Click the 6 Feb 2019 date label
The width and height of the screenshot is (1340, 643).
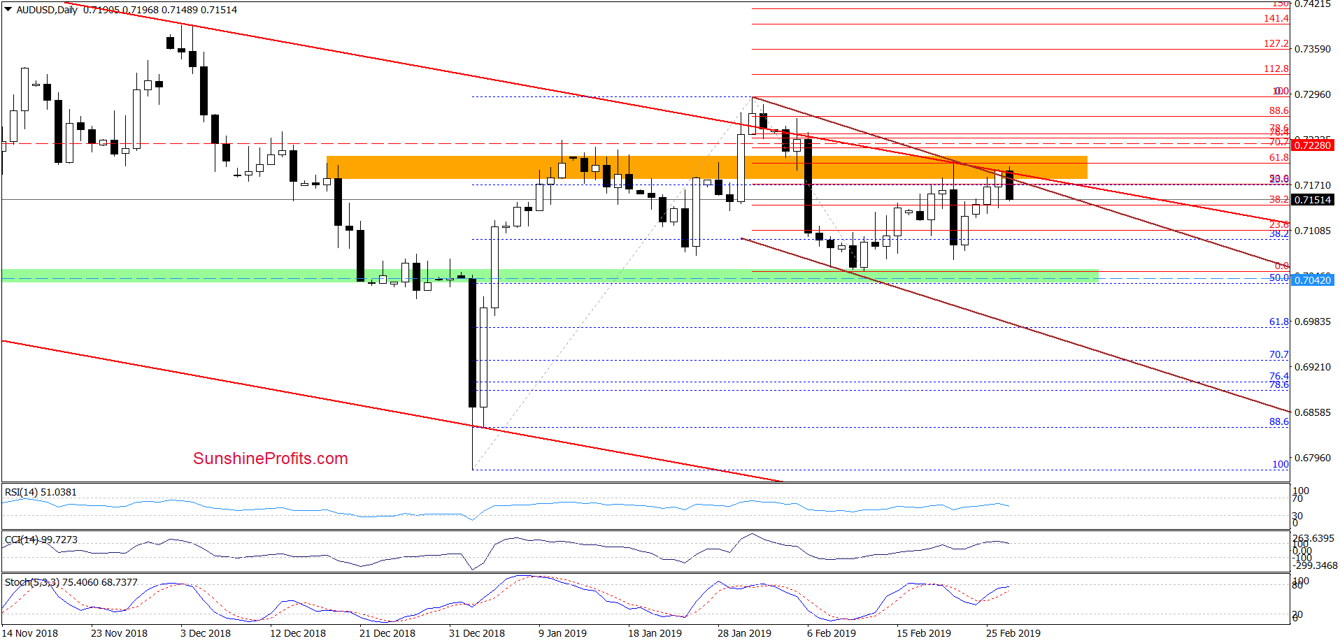click(832, 633)
